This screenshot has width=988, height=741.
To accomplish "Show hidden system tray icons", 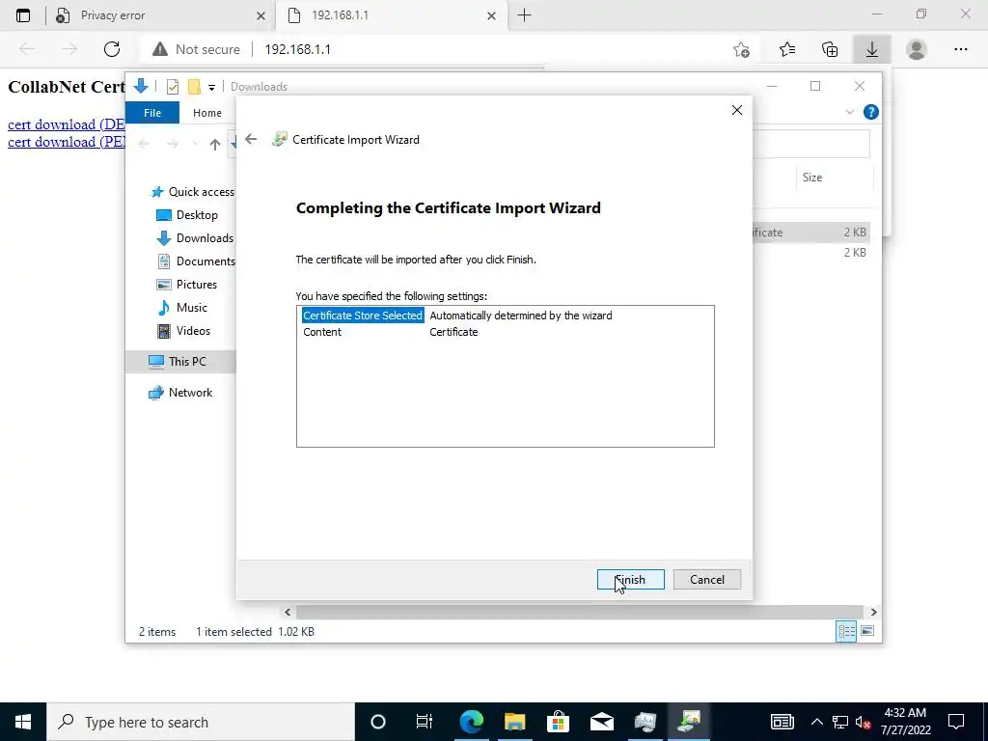I will tap(816, 722).
